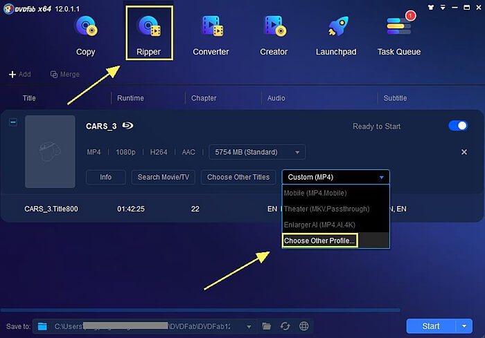485x338 pixels.
Task: Select Enlarger AI (MP4.AI.4K) profile
Action: tap(335, 225)
